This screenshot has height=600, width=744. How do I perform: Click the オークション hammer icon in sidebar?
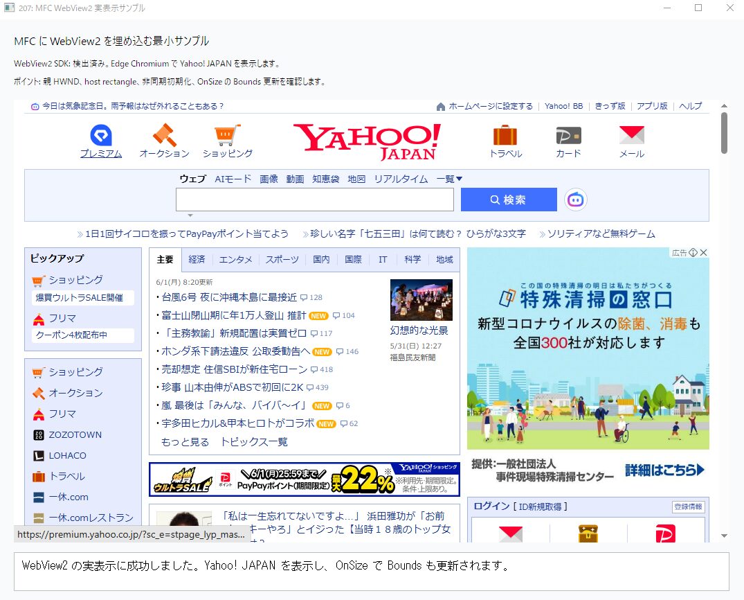(x=39, y=393)
